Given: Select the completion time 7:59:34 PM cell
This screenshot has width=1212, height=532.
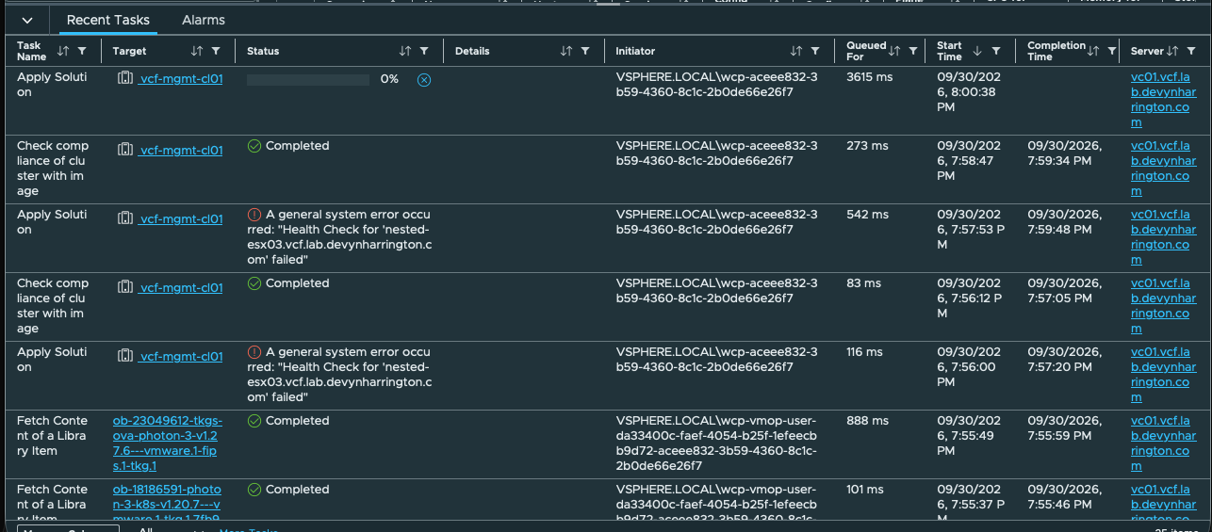Looking at the screenshot, I should [1065, 153].
